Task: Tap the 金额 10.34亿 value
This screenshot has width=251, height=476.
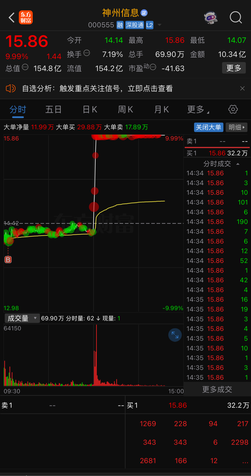Action: (232, 54)
